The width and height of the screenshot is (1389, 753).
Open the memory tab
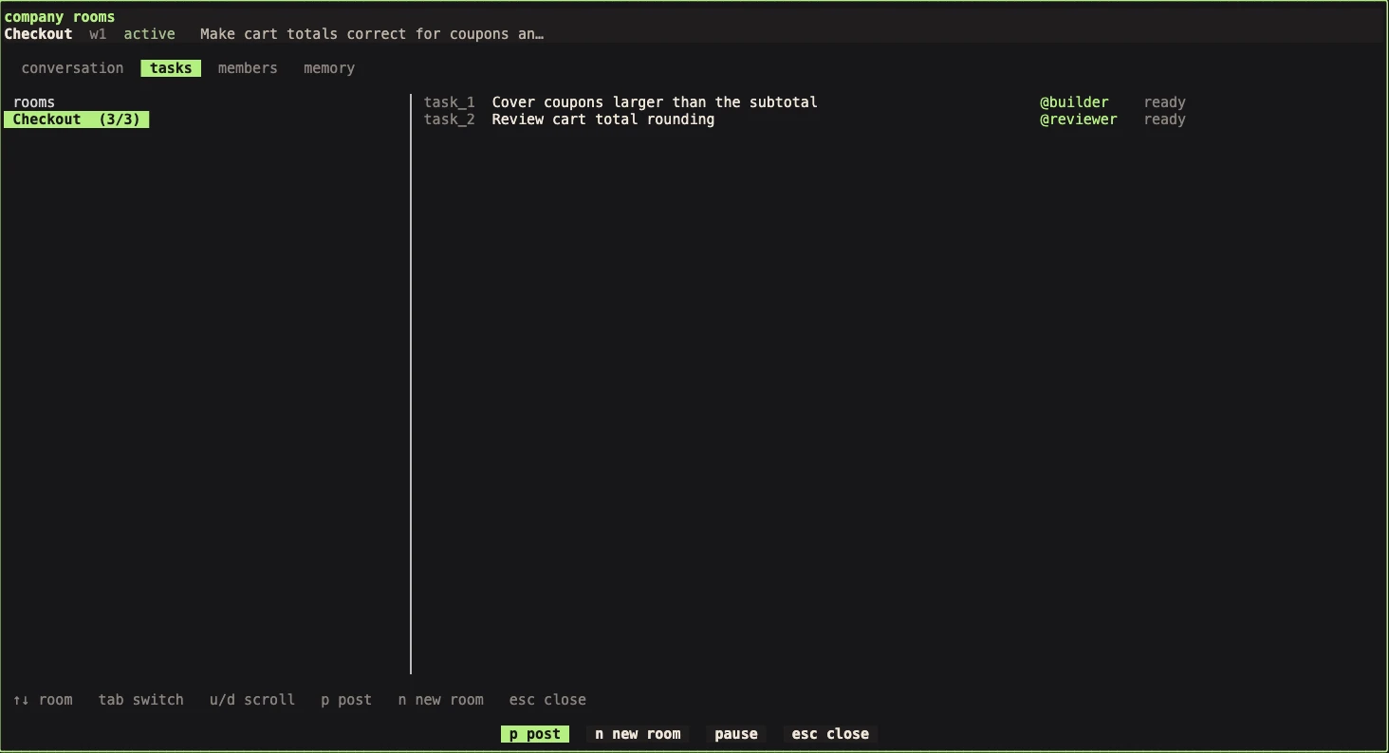point(329,68)
